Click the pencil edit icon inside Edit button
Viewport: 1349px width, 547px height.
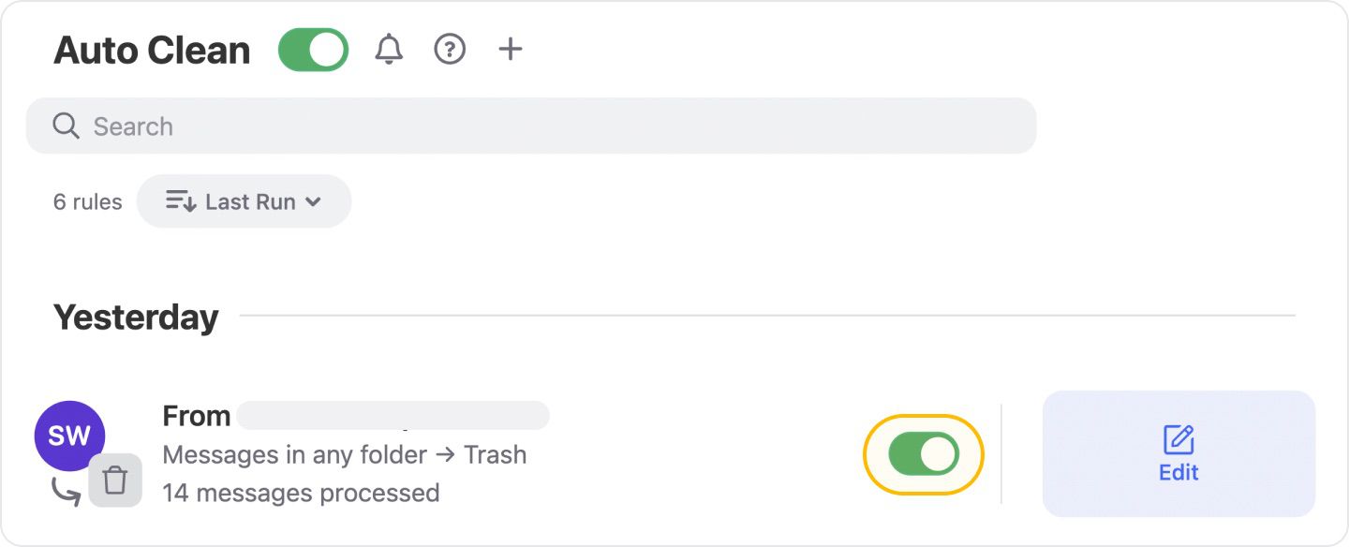(x=1179, y=438)
